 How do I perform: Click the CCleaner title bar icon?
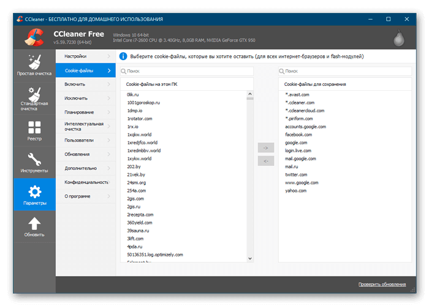coord(20,19)
